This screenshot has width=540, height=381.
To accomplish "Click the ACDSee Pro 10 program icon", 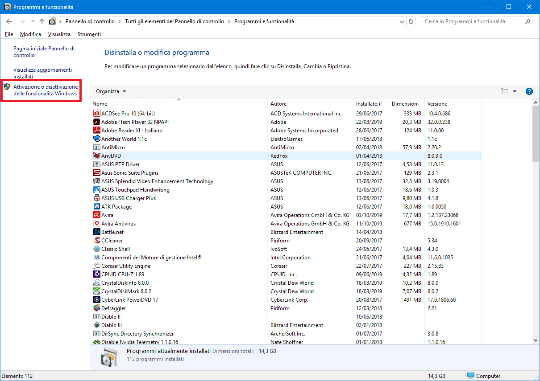I will 97,114.
